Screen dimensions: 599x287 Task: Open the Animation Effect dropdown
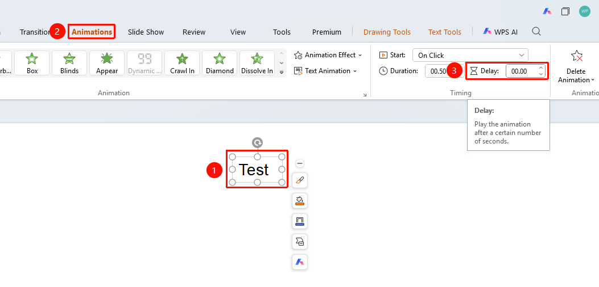(328, 55)
